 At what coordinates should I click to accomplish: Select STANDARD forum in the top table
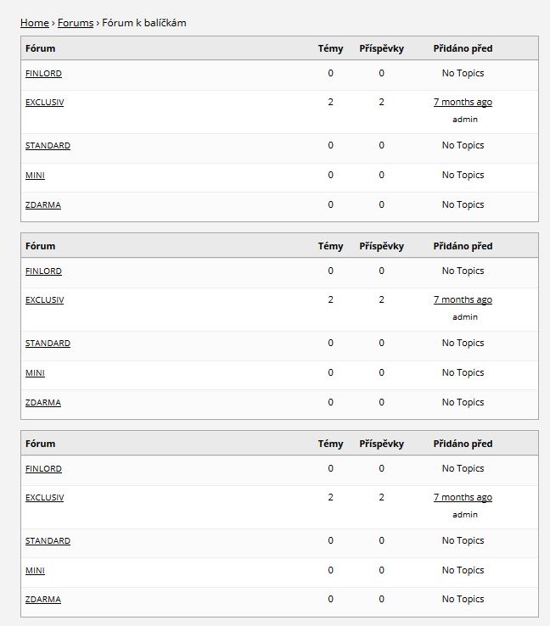[x=48, y=146]
